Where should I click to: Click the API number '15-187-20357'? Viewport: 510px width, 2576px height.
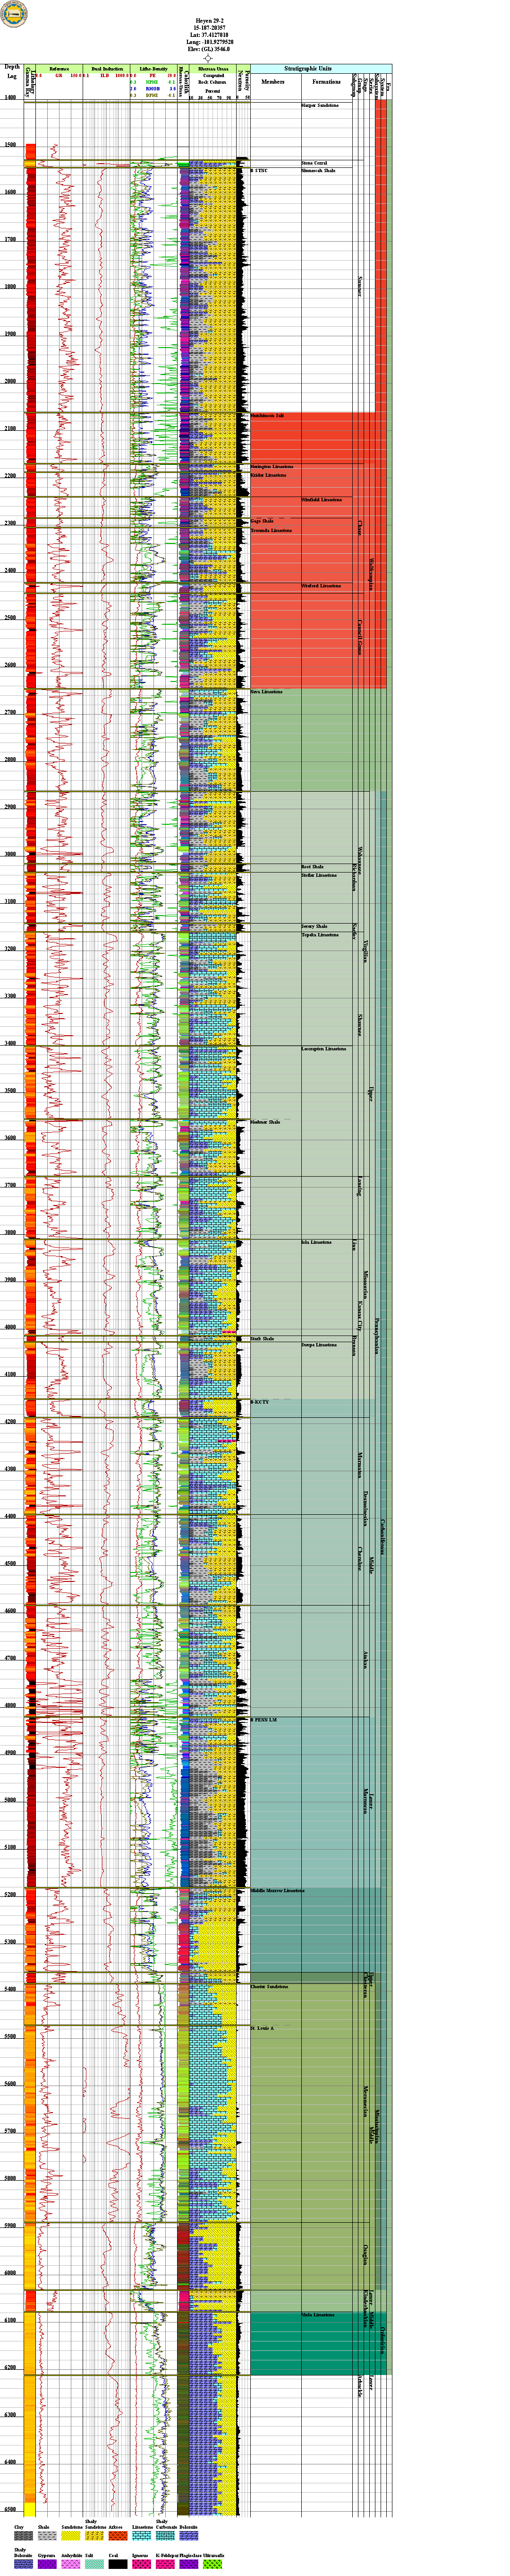pos(209,27)
